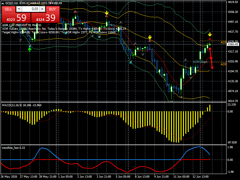The image size is (240, 180).
Task: Click the Target High info text line
Action: coord(59,32)
